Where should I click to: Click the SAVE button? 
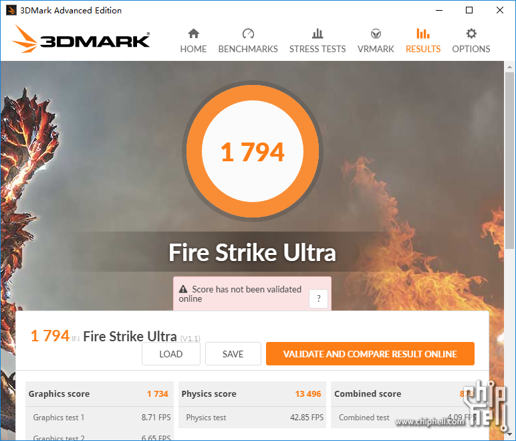(233, 353)
